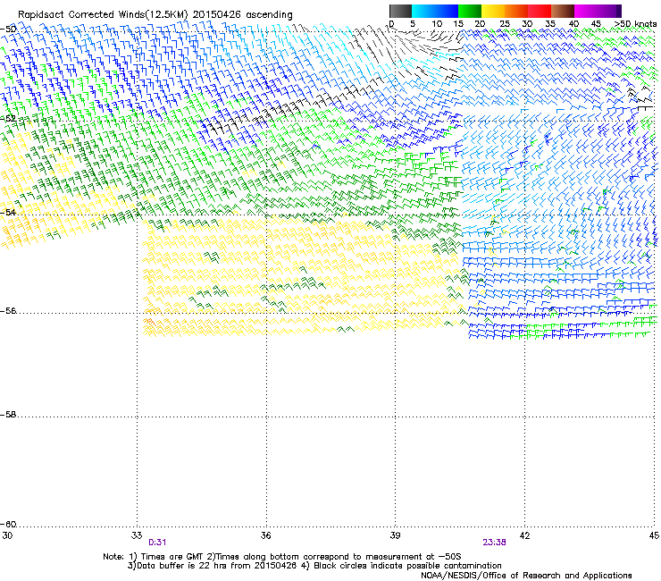Image resolution: width=661 pixels, height=581 pixels.
Task: Click the '30' longitude axis label
Action: click(7, 535)
